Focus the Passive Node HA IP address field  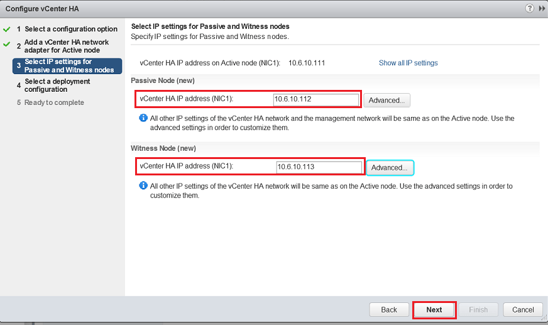(315, 99)
